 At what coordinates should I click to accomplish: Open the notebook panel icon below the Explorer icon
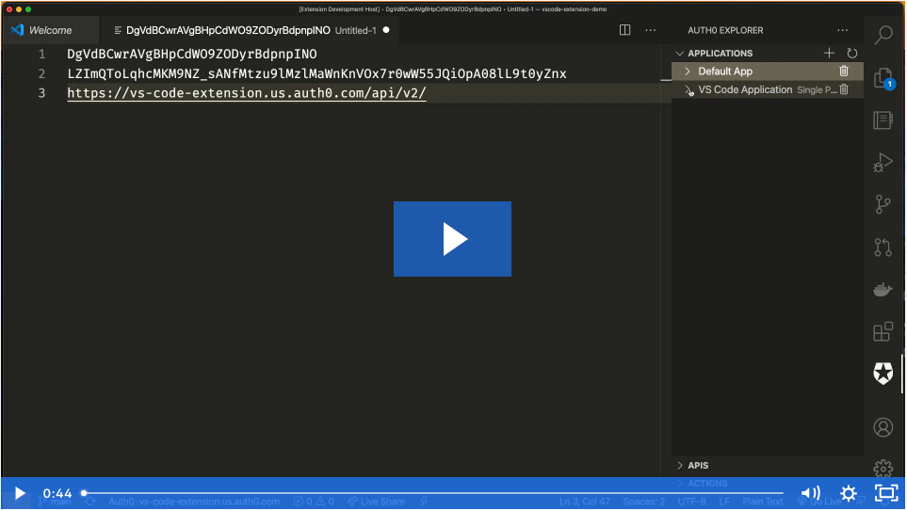click(x=883, y=120)
